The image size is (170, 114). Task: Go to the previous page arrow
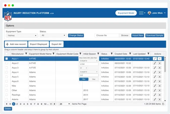[x=10, y=104]
